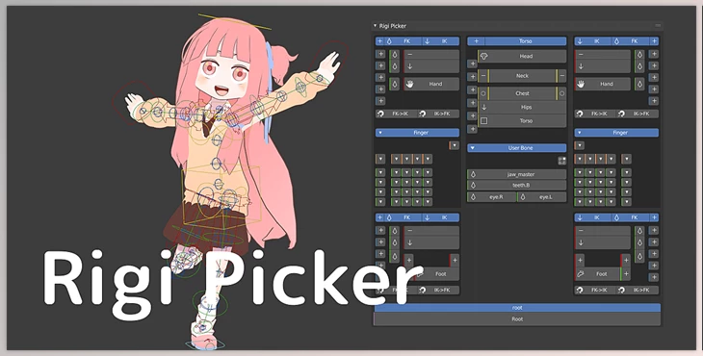Click circle button left of Chest
This screenshot has height=356, width=703.
point(482,93)
